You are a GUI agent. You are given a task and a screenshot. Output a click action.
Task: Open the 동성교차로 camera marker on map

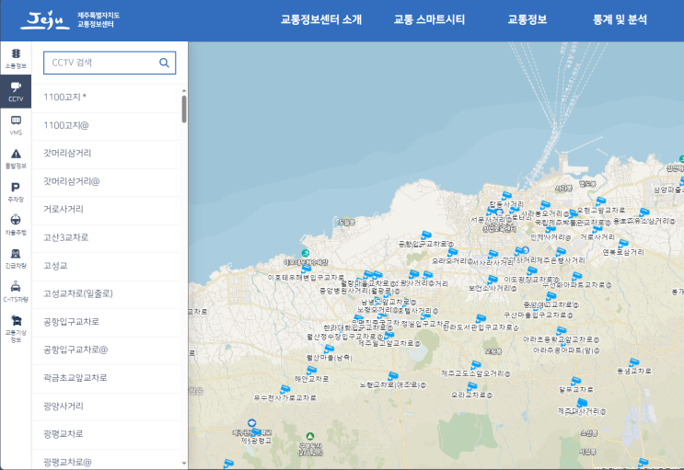point(632,361)
